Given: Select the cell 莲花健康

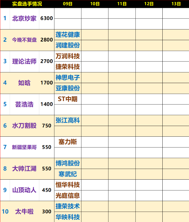Looking at the screenshot, I should pos(68,35).
